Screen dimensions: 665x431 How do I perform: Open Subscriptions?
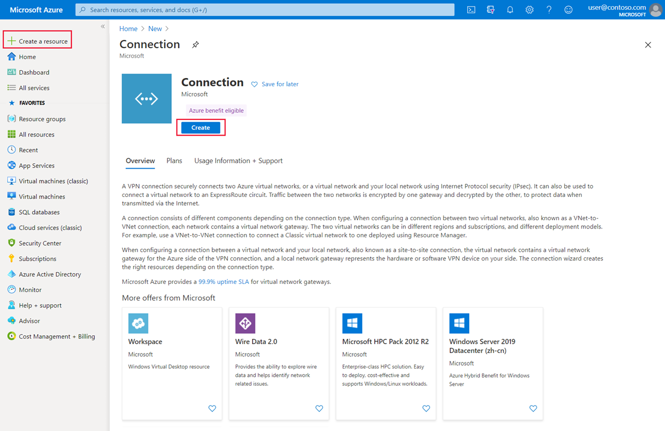click(32, 258)
